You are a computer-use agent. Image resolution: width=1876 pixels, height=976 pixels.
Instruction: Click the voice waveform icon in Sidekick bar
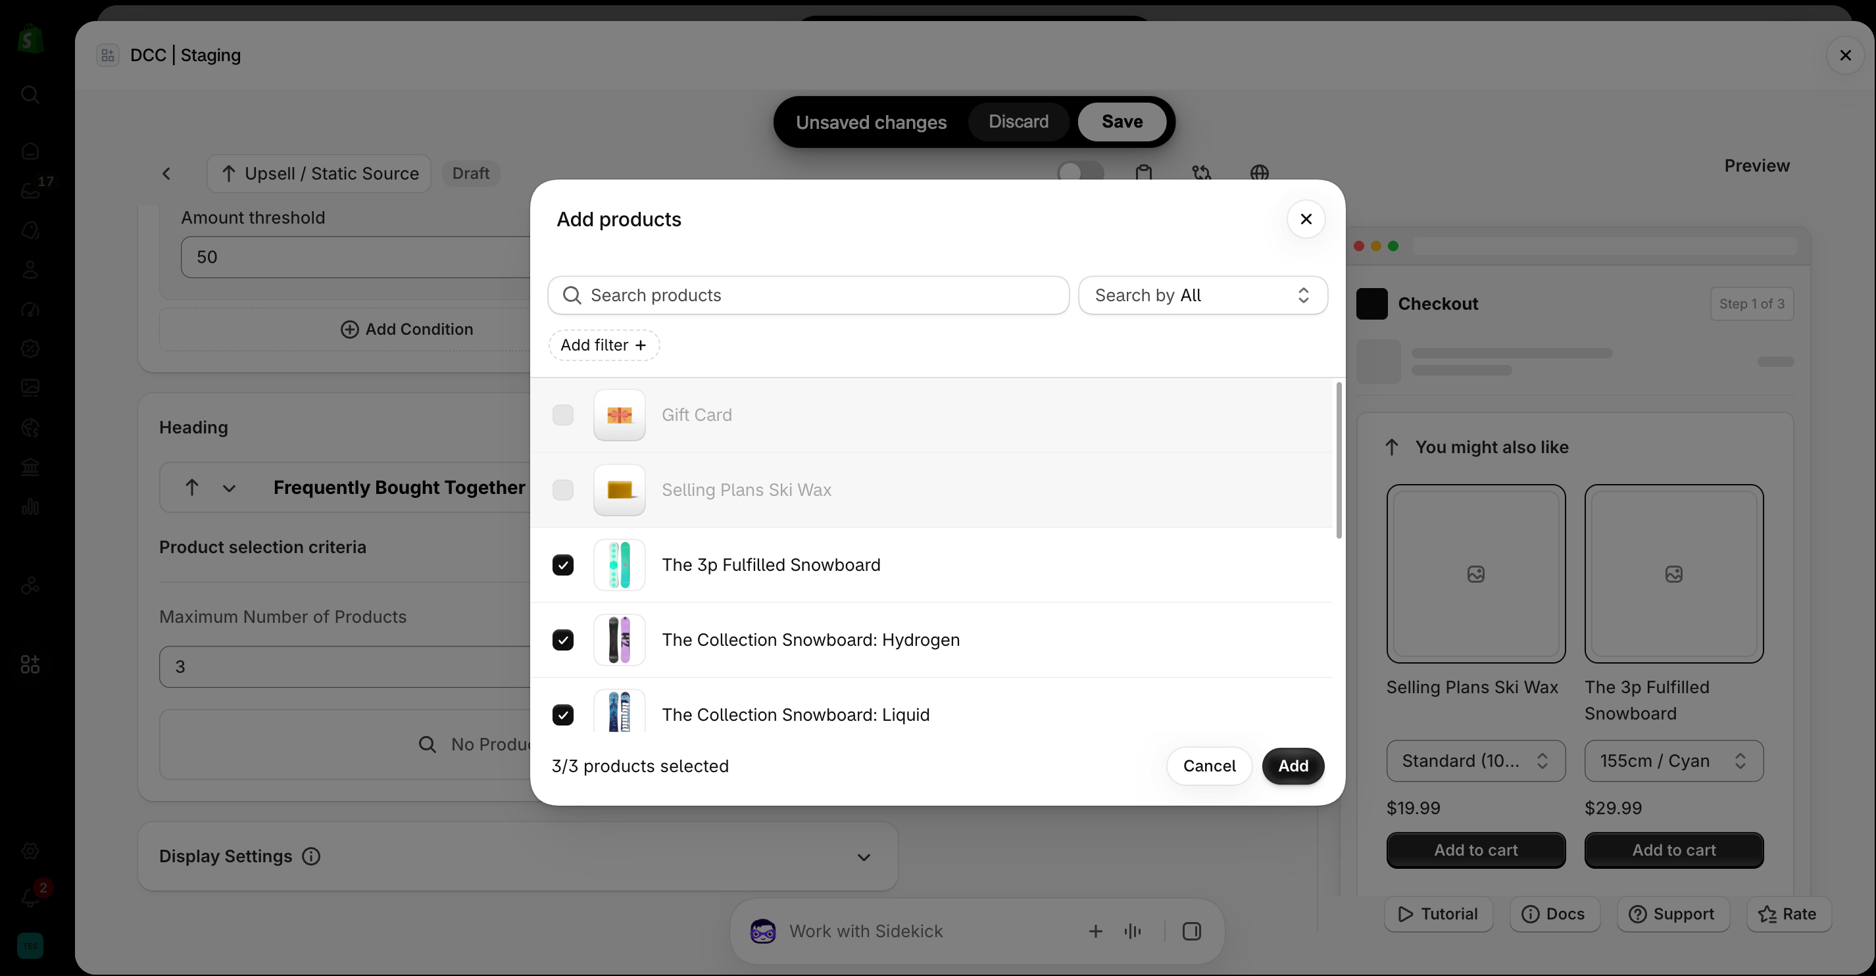pos(1133,931)
